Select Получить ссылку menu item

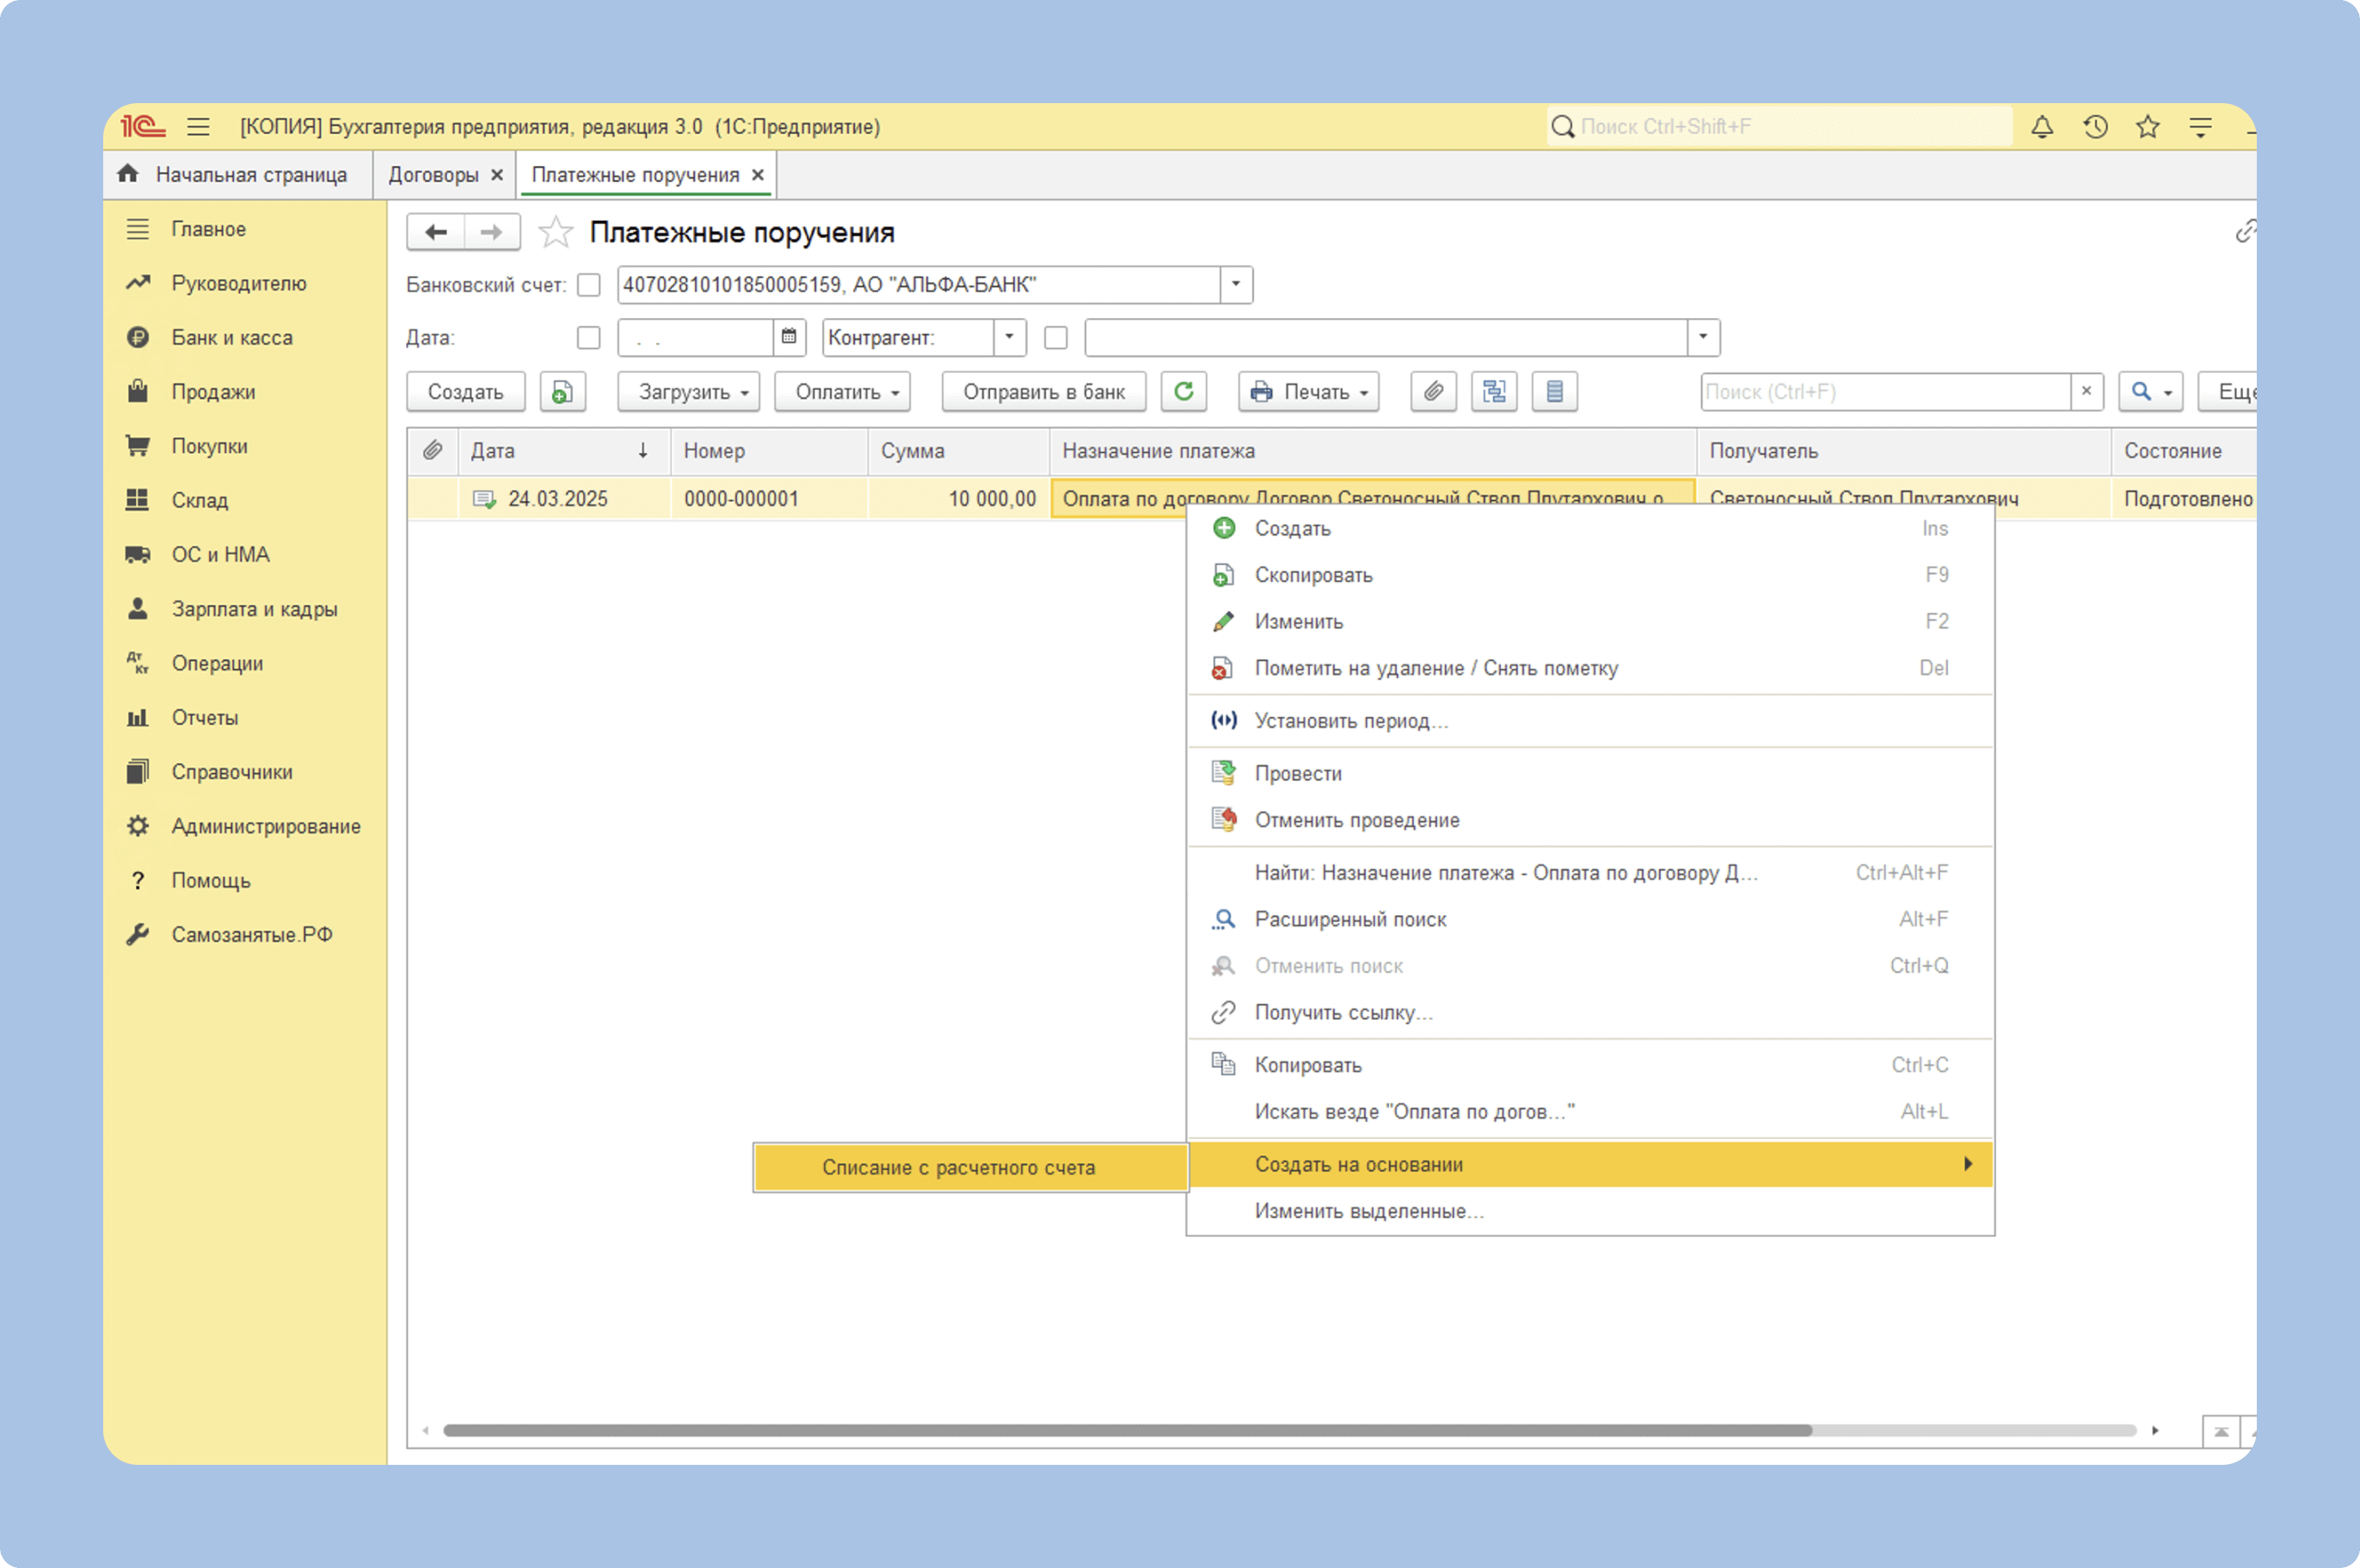pos(1590,1012)
